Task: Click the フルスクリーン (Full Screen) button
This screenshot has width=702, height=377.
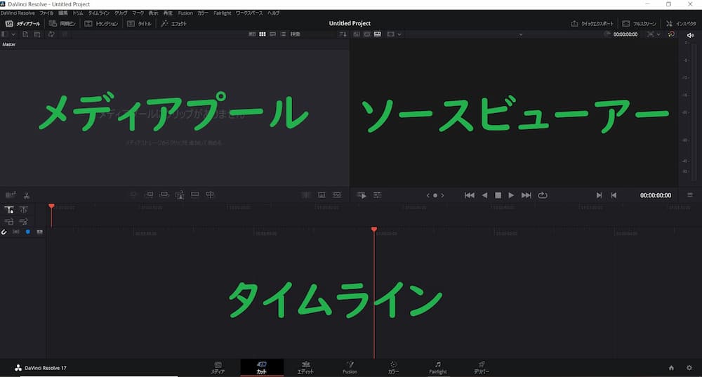Action: 640,24
